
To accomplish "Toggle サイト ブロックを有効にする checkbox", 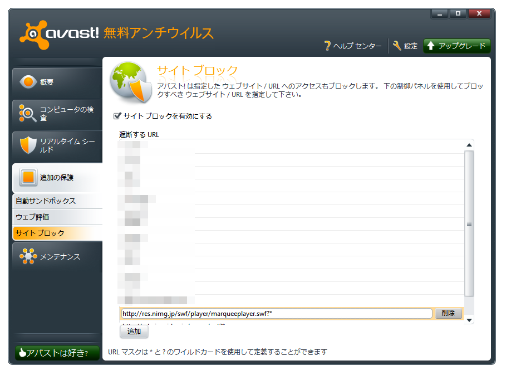I will pyautogui.click(x=117, y=116).
